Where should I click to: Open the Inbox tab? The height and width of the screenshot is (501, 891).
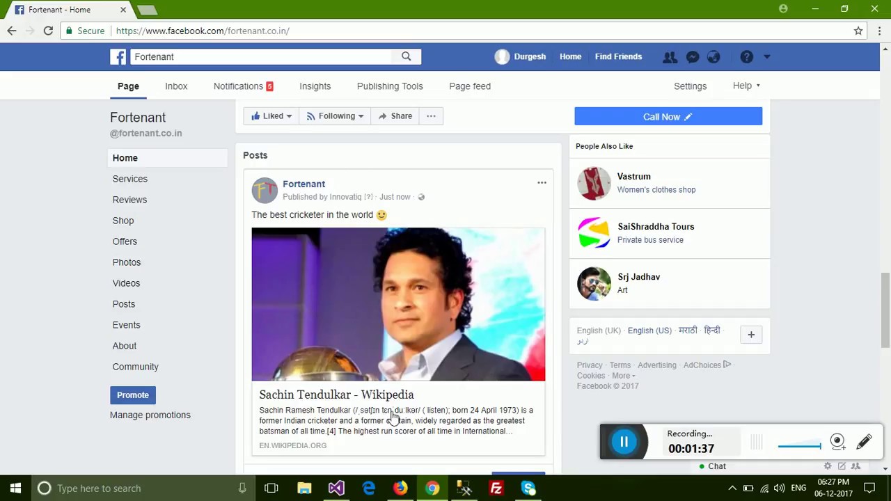click(176, 86)
